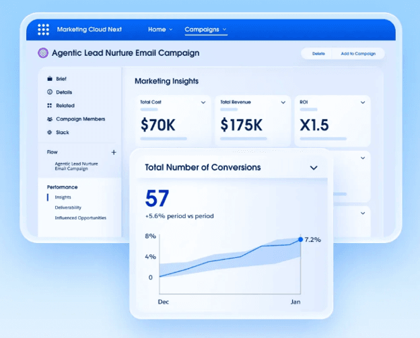Click the progress bar under $70K
This screenshot has height=338, width=420.
click(164, 139)
